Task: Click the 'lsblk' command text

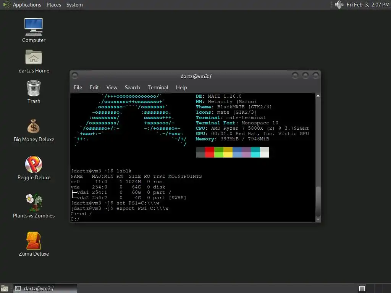Action: (124, 171)
